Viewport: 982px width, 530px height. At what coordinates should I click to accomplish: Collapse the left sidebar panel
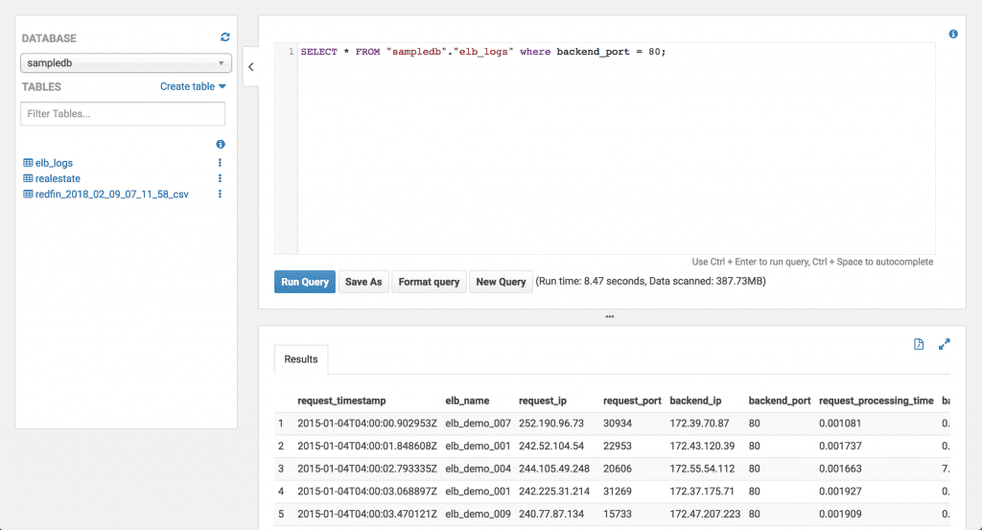pyautogui.click(x=251, y=67)
